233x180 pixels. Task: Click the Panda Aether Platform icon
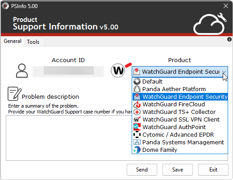click(x=137, y=89)
